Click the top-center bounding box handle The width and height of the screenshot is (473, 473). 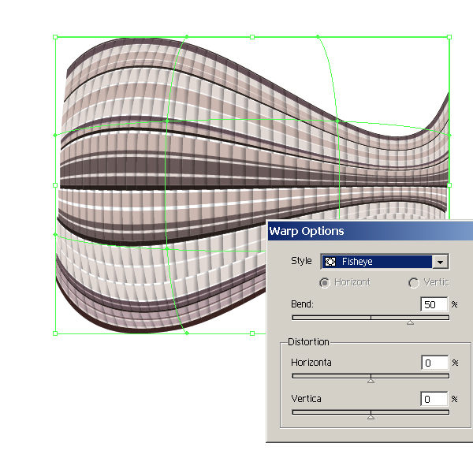pos(252,37)
